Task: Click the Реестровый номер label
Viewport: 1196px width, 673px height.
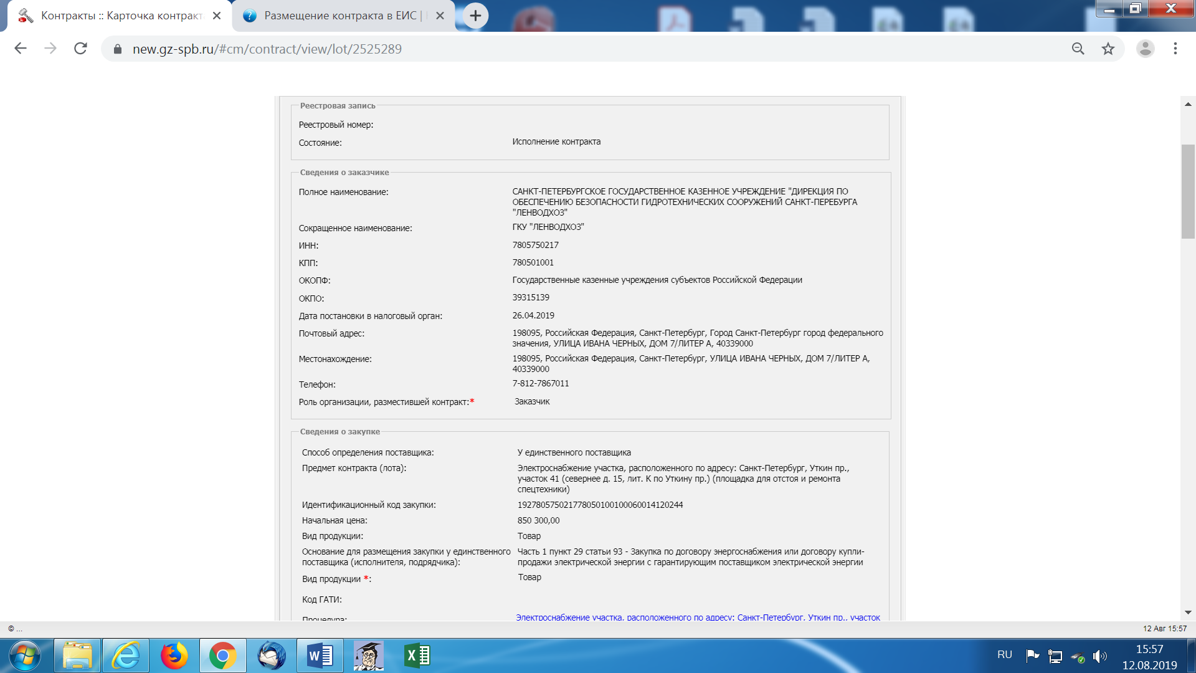Action: tap(336, 125)
